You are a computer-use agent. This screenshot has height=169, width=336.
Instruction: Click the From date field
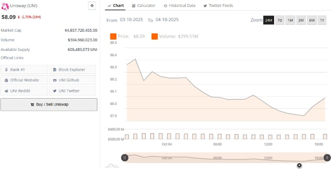[x=132, y=20]
